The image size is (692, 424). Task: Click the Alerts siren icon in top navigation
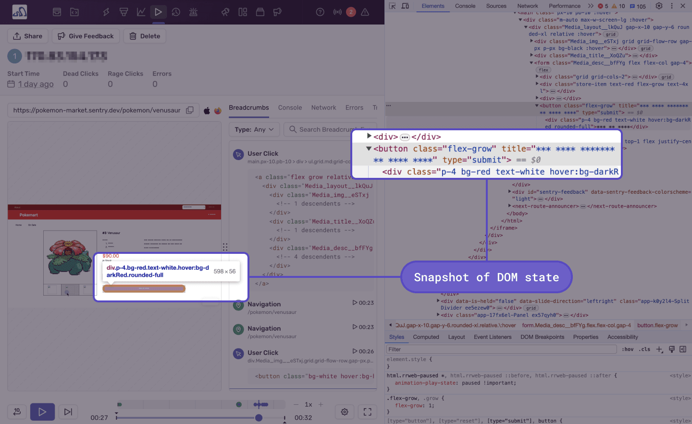pos(193,12)
